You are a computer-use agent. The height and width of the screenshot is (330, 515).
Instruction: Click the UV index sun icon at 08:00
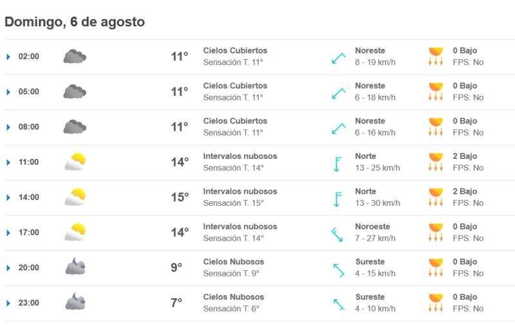tap(436, 127)
